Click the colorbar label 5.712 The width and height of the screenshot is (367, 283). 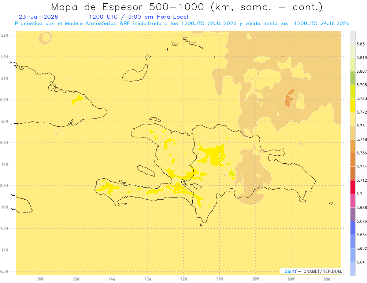(362, 180)
